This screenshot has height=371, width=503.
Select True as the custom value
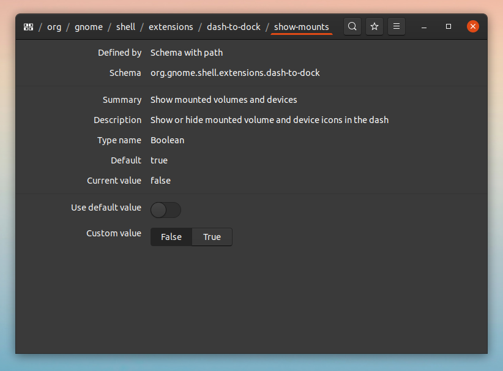tap(212, 237)
